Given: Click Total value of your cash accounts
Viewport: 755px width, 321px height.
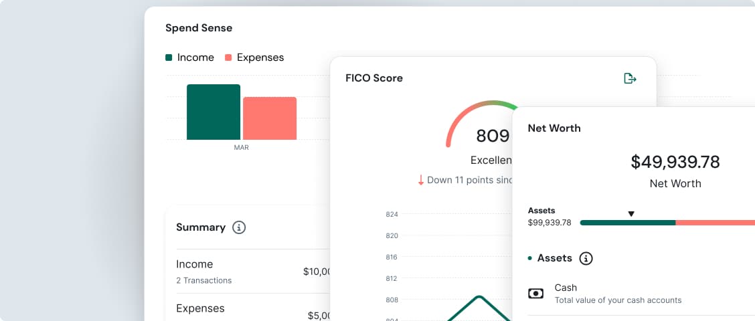Looking at the screenshot, I should pyautogui.click(x=618, y=300).
